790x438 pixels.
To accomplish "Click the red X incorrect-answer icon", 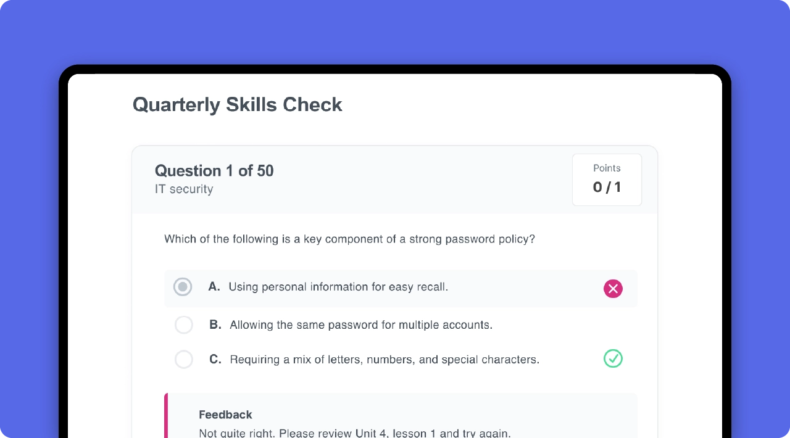I will (x=613, y=288).
